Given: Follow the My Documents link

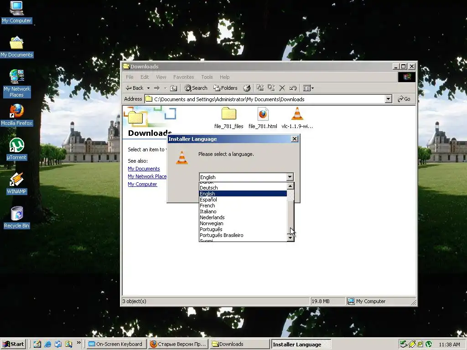Looking at the screenshot, I should [144, 169].
